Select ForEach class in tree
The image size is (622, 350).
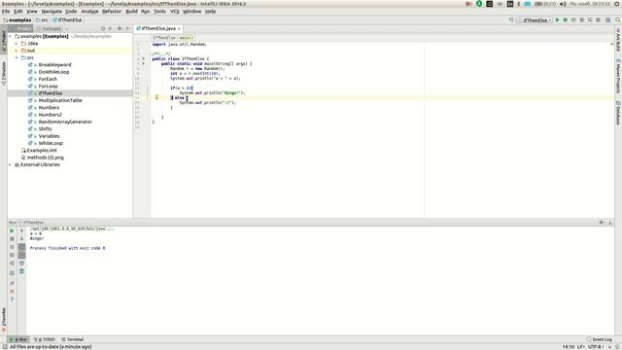[x=48, y=79]
